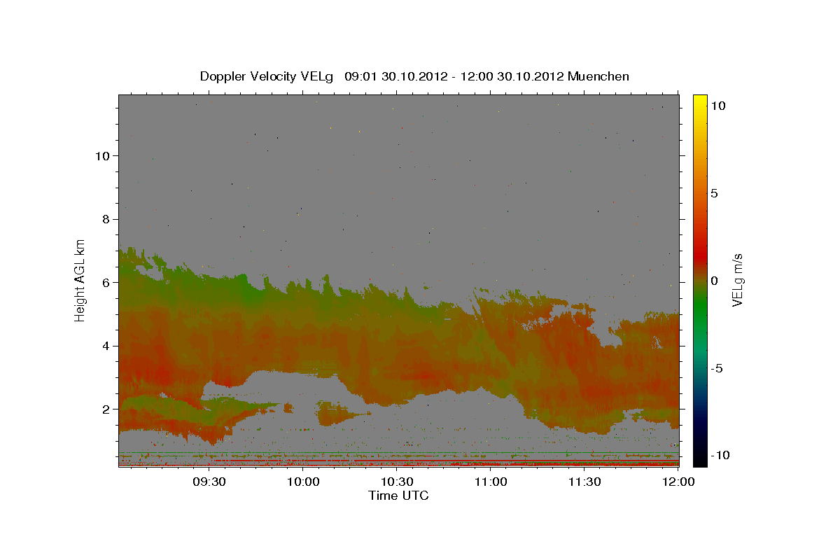This screenshot has width=840, height=560.
Task: Click the 10:00 time tick label
Action: [304, 482]
